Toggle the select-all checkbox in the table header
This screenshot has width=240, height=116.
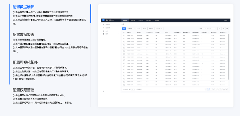click(x=124, y=32)
